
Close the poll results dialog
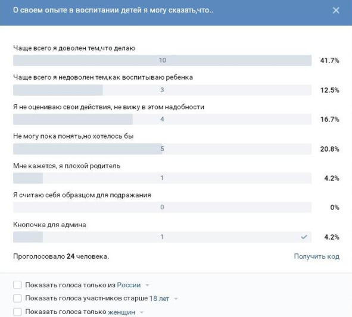(336, 10)
